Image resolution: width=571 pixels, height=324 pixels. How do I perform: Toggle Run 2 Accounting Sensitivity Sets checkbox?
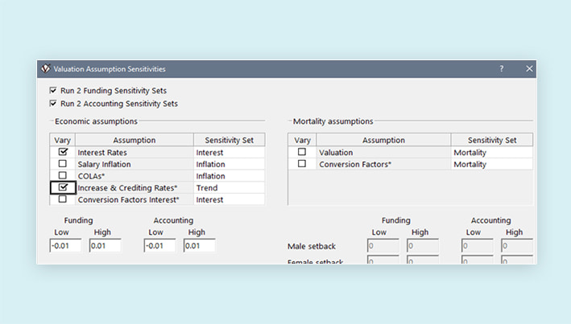(54, 104)
